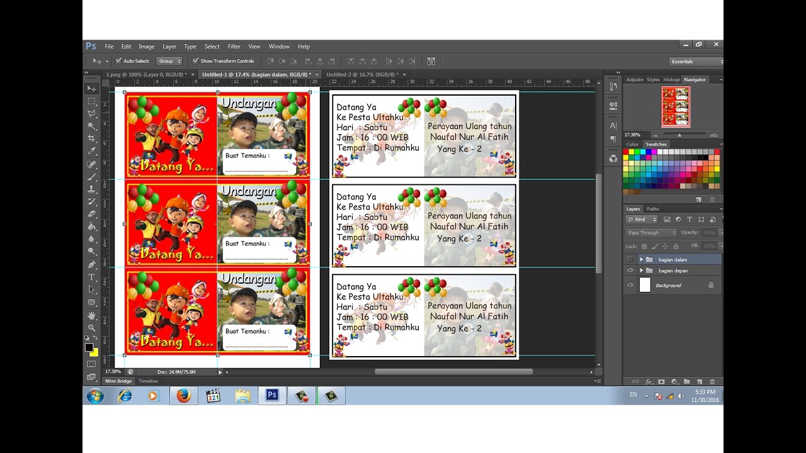Select the Healing Brush tool
This screenshot has width=806, height=453.
tap(92, 164)
